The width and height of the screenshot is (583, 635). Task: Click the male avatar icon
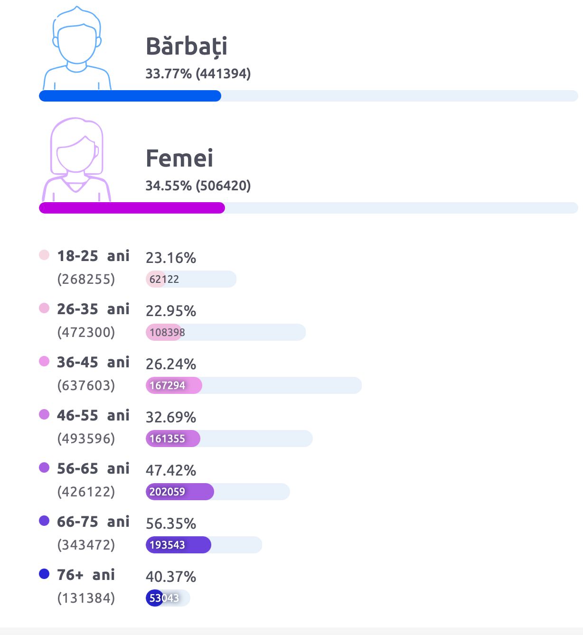point(77,48)
